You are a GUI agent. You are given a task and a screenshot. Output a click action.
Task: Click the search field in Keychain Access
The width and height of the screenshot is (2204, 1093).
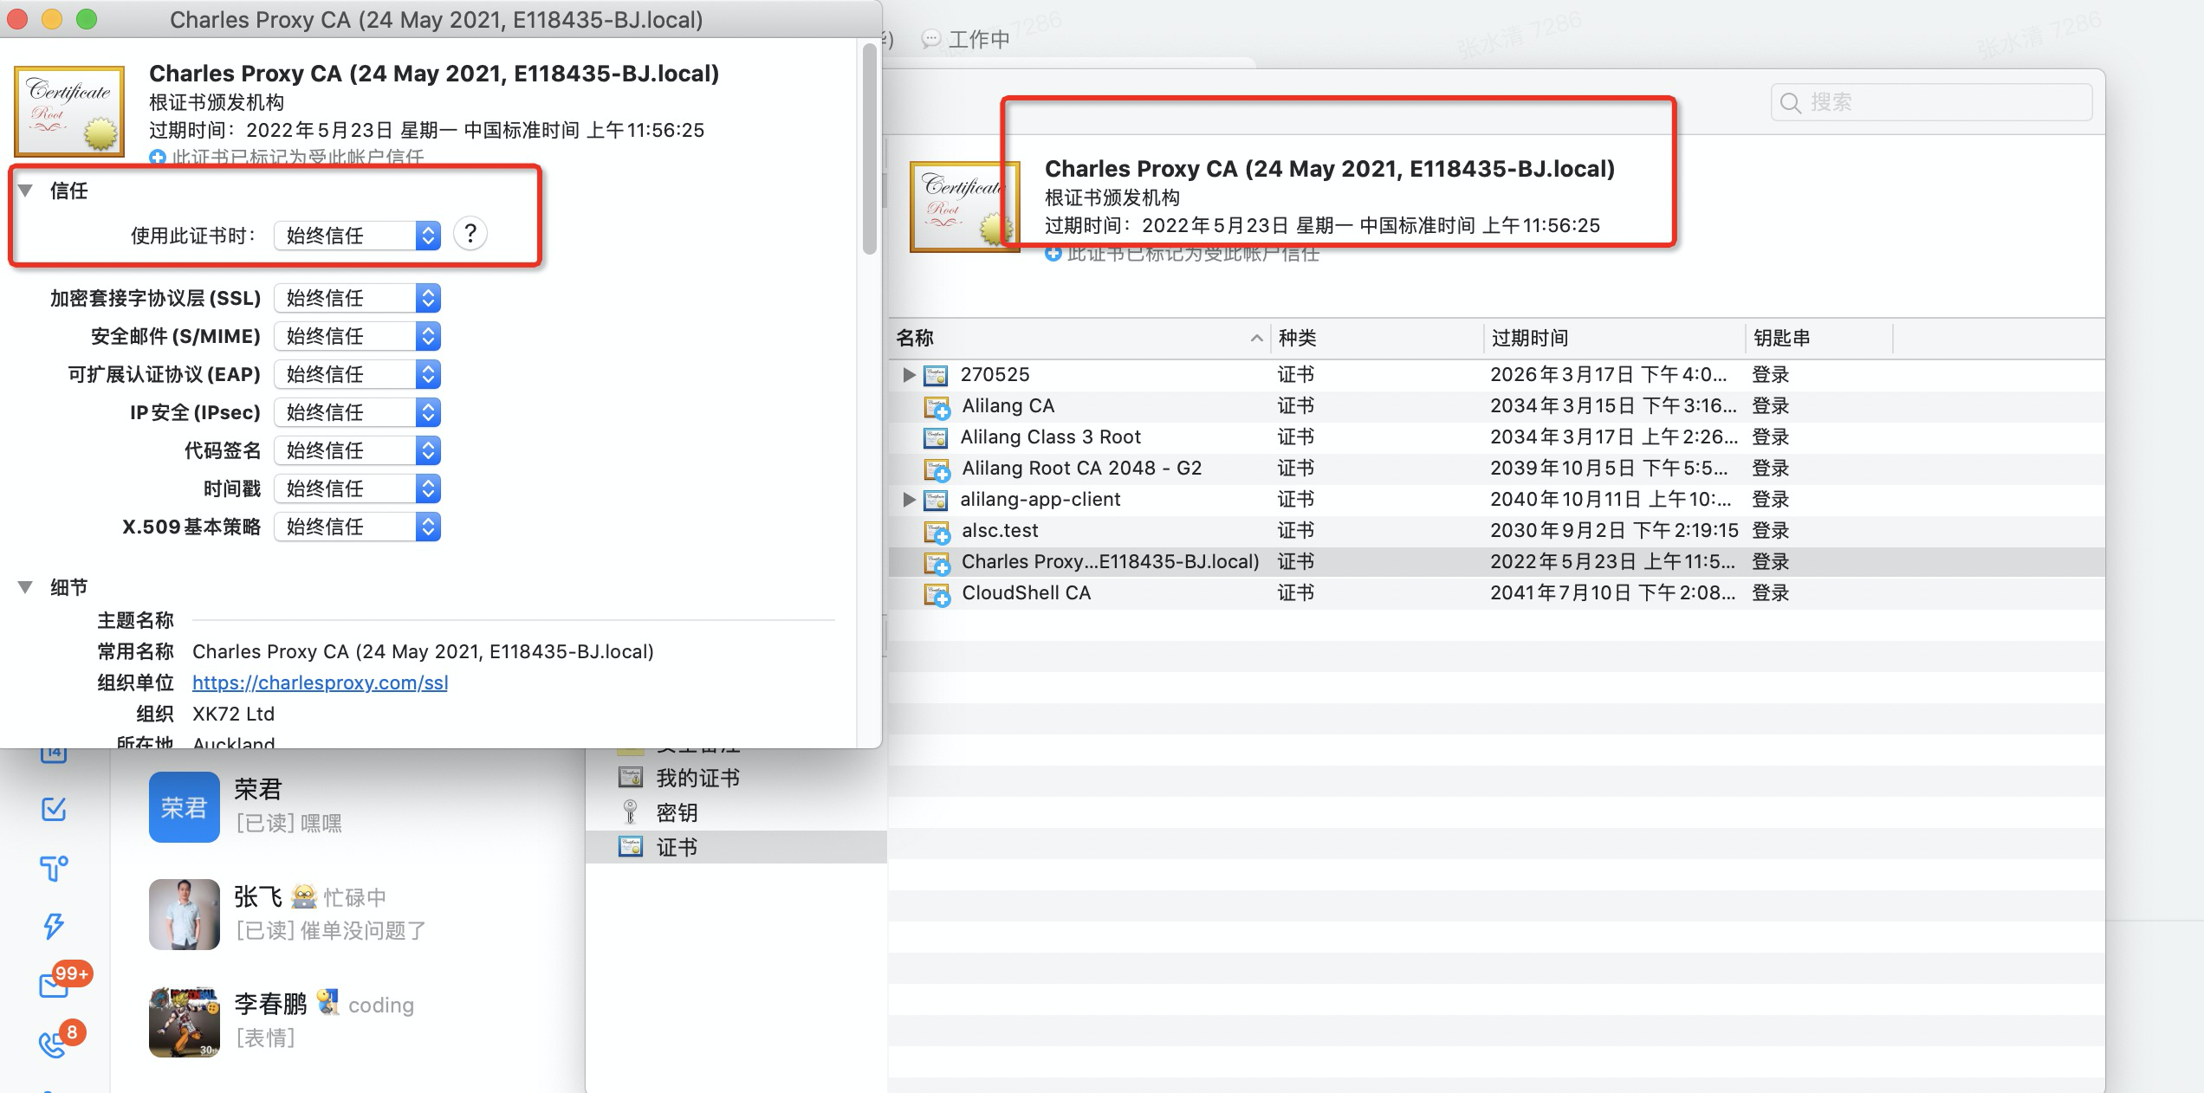(1931, 102)
